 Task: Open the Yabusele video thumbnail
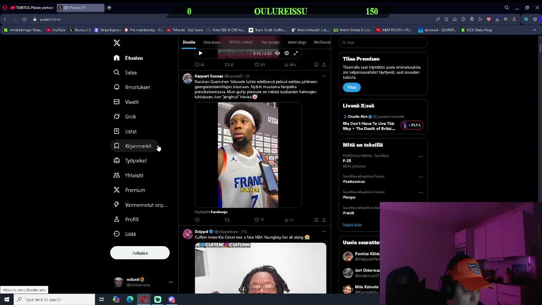pyautogui.click(x=248, y=155)
